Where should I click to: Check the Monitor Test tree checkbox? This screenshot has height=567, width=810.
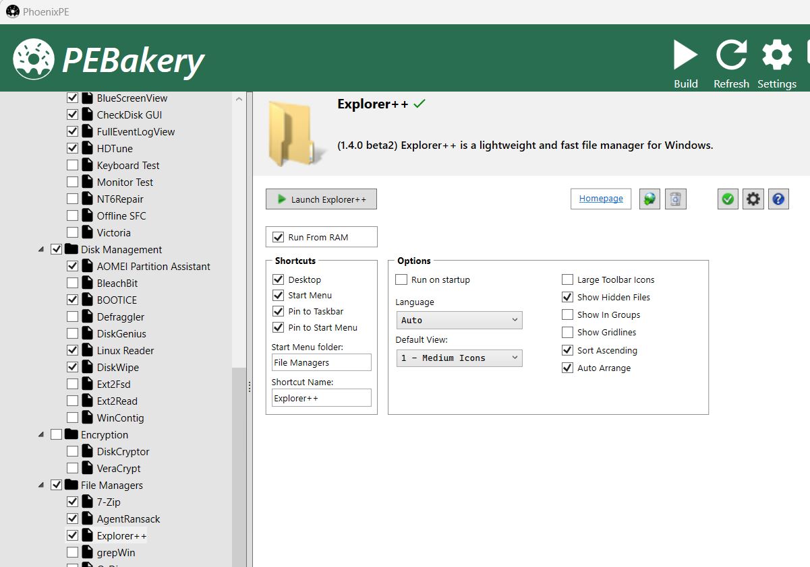(x=72, y=182)
